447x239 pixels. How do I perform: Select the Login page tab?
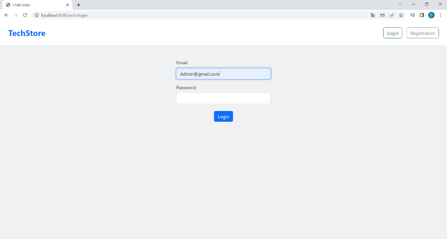coord(37,5)
